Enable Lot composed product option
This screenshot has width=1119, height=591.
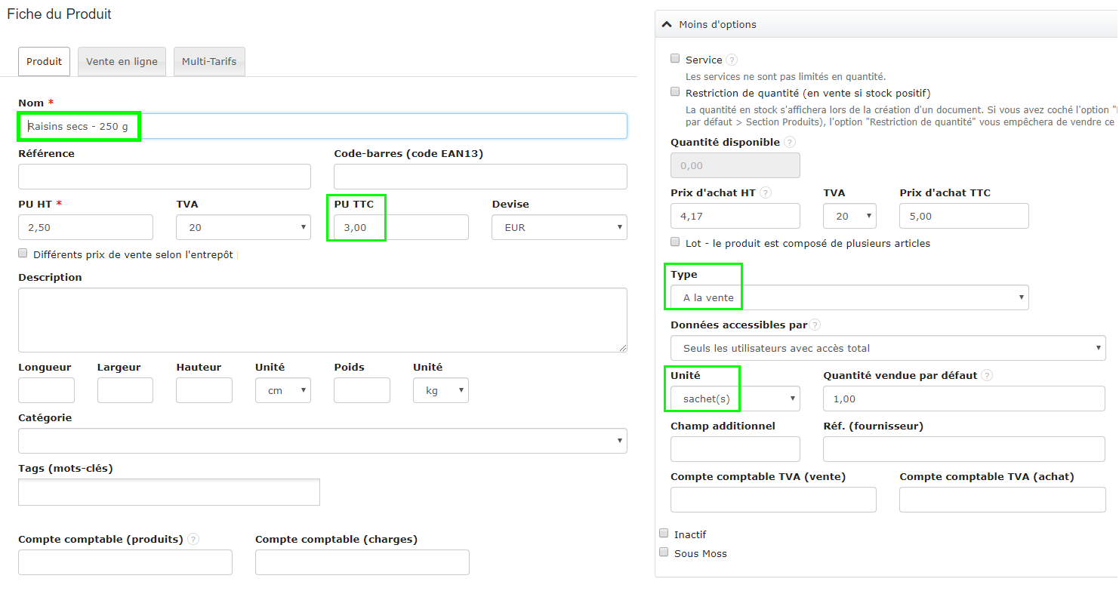pos(674,242)
